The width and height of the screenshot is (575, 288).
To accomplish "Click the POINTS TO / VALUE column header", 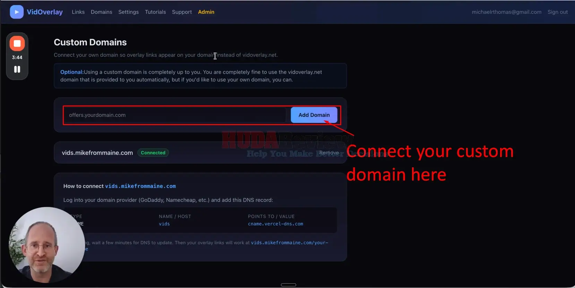I will (x=271, y=216).
